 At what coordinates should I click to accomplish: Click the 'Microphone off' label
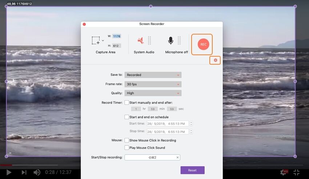(x=176, y=52)
